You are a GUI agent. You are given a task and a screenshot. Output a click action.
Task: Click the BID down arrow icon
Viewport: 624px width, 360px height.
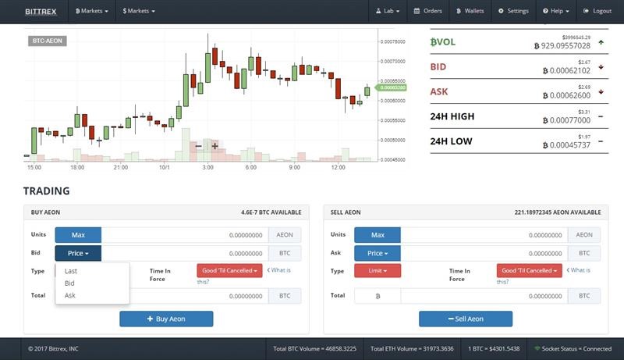601,67
